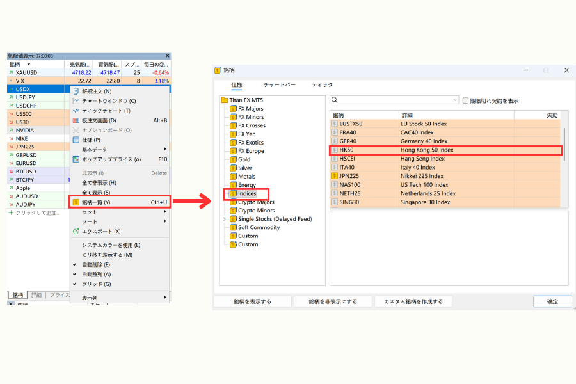
Task: Click the HK50 symbol dollar icon
Action: pyautogui.click(x=335, y=150)
